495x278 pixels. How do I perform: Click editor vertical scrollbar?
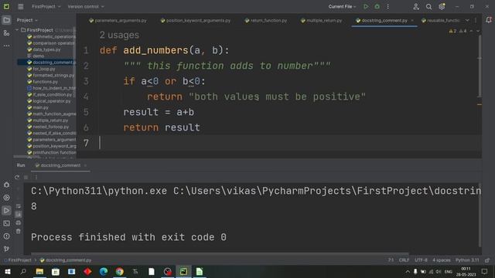click(x=480, y=66)
